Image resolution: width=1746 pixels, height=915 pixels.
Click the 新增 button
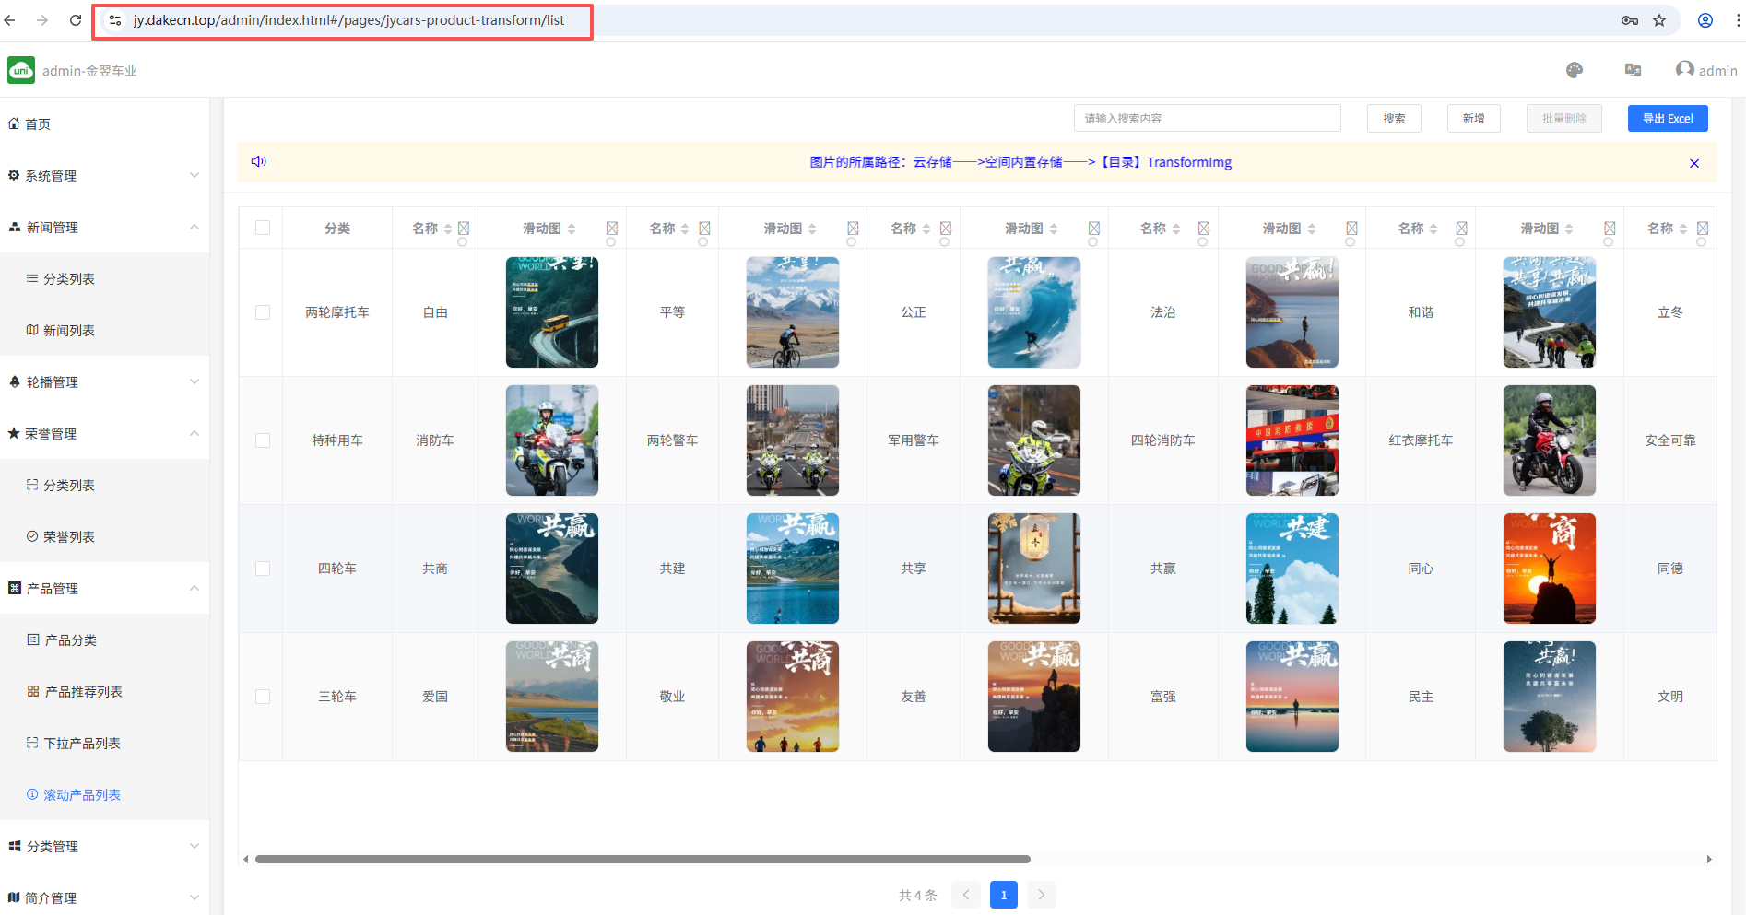click(1472, 118)
